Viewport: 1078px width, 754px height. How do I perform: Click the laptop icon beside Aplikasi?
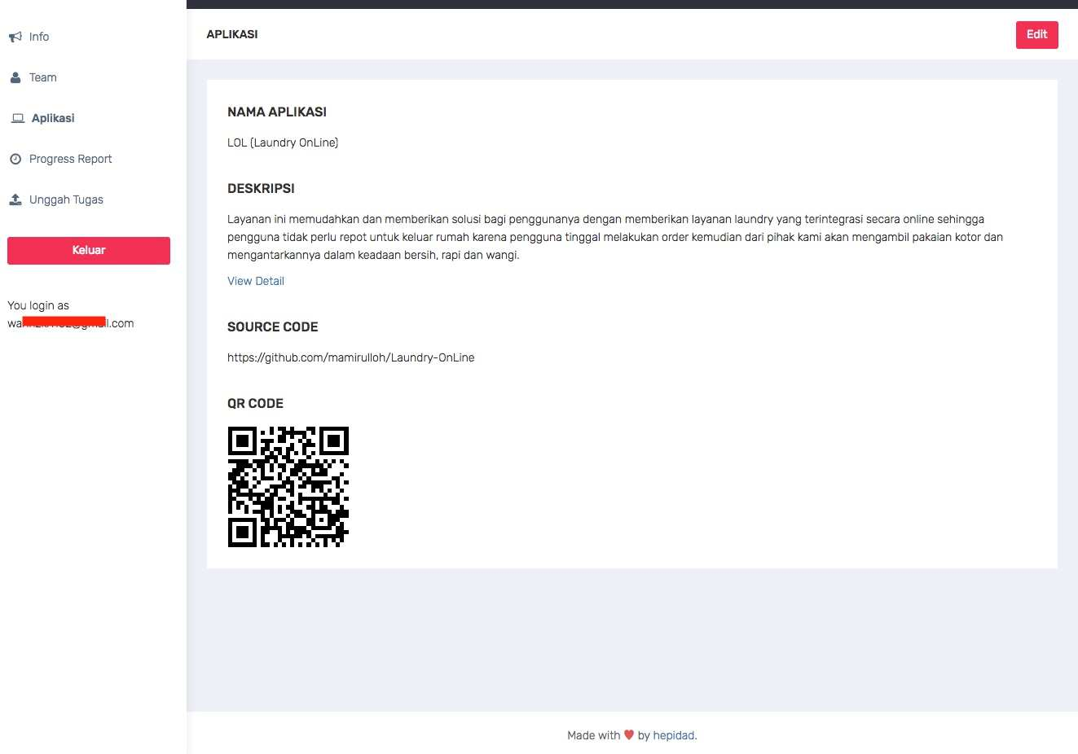[x=17, y=118]
